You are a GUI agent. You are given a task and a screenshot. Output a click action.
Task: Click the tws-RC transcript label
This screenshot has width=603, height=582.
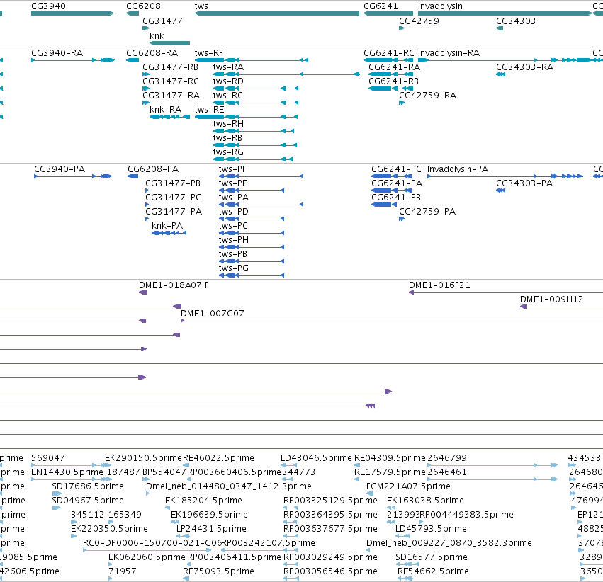pyautogui.click(x=228, y=96)
